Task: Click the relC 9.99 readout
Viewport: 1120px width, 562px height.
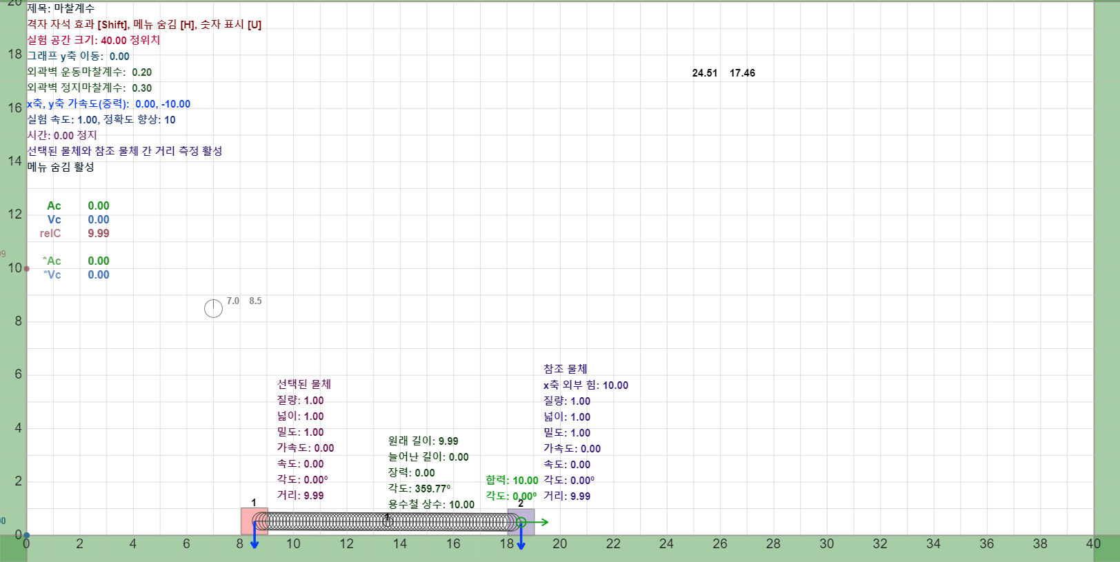Action: pos(74,233)
